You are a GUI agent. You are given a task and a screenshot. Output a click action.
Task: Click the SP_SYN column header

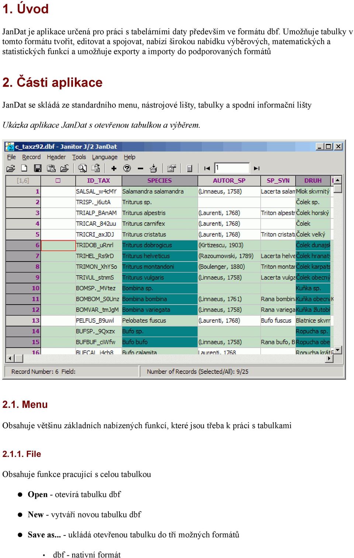coord(278,181)
